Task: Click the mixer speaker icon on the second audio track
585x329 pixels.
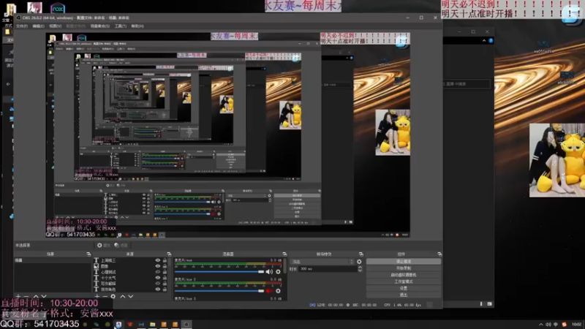Action: pyautogui.click(x=270, y=290)
